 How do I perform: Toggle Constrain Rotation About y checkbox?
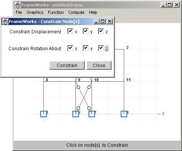(85, 48)
